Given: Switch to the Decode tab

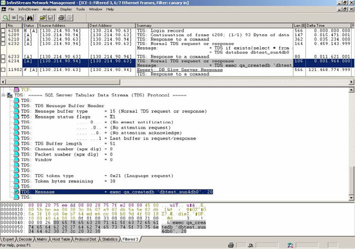Looking at the screenshot, I should coord(25,239).
